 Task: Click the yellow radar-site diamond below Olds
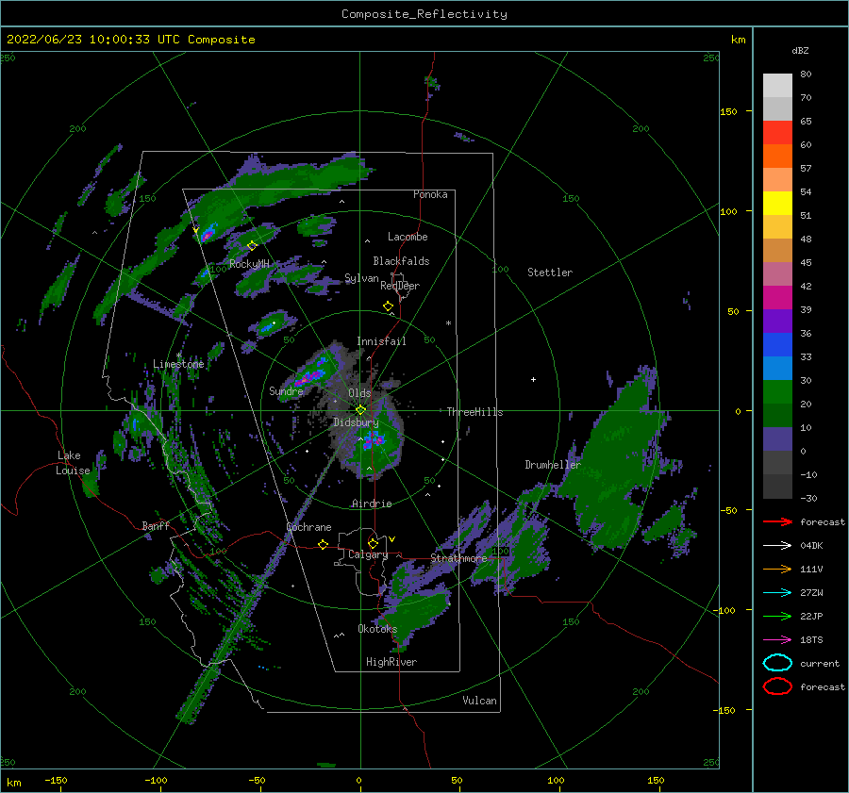tap(360, 410)
